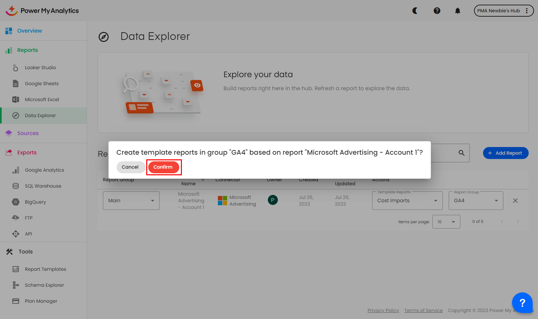This screenshot has height=319, width=538.
Task: Open Looker Studio in the sidebar
Action: (x=40, y=68)
